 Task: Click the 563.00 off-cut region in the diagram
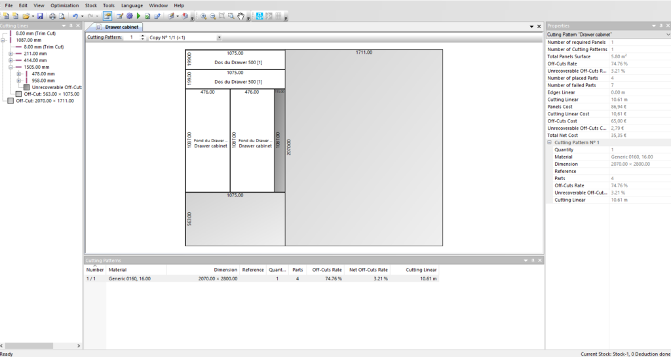235,219
